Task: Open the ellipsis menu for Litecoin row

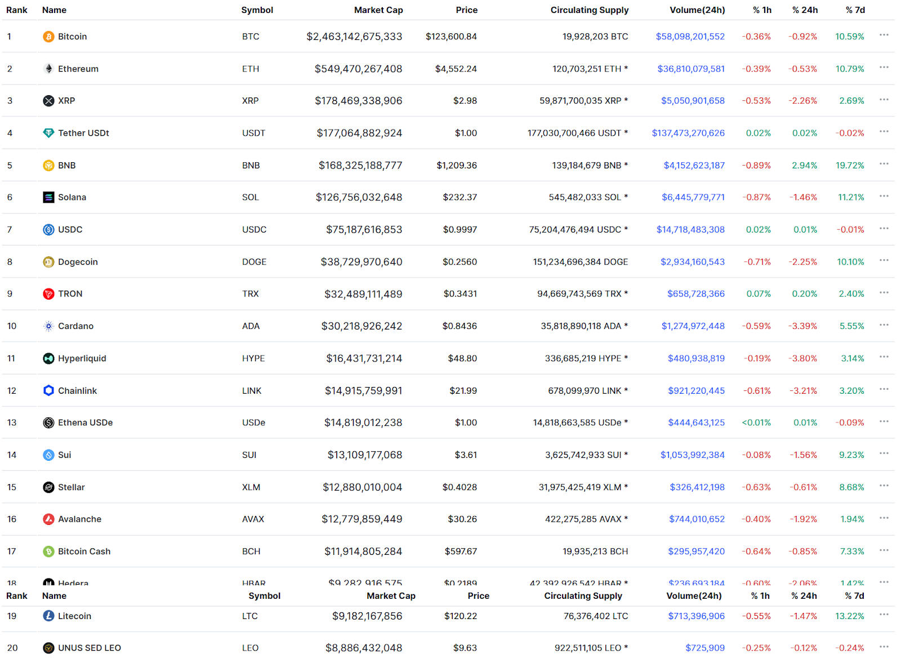Action: pos(884,615)
